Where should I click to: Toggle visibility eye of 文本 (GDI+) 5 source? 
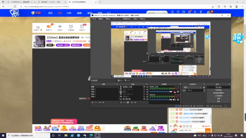(x=144, y=89)
